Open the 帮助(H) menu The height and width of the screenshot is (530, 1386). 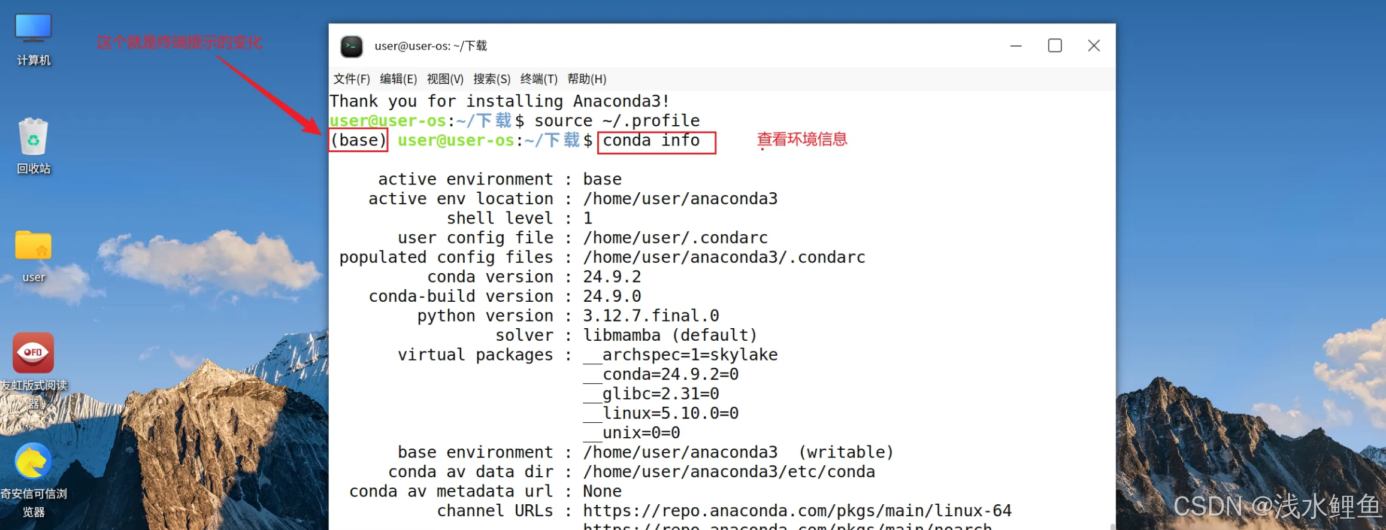pyautogui.click(x=587, y=79)
